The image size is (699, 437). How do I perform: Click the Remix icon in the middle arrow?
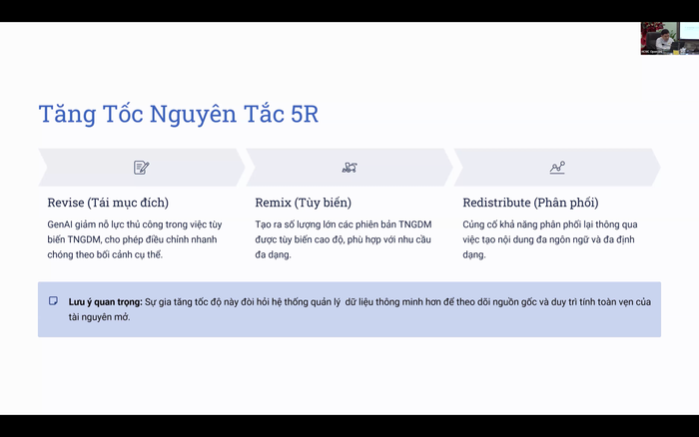349,168
